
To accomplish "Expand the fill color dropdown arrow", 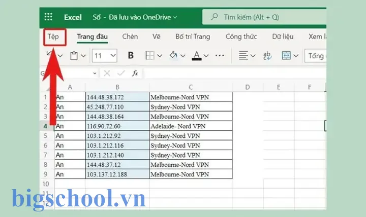I will click(183, 56).
